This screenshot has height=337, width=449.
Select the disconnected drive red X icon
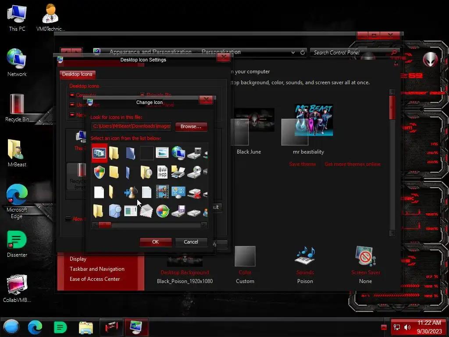(194, 193)
